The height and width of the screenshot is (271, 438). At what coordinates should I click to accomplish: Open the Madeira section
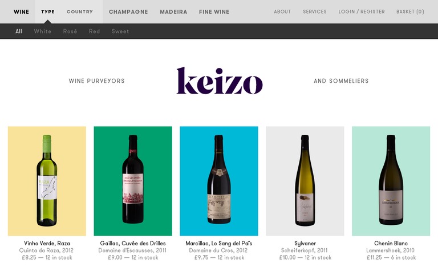(x=173, y=11)
